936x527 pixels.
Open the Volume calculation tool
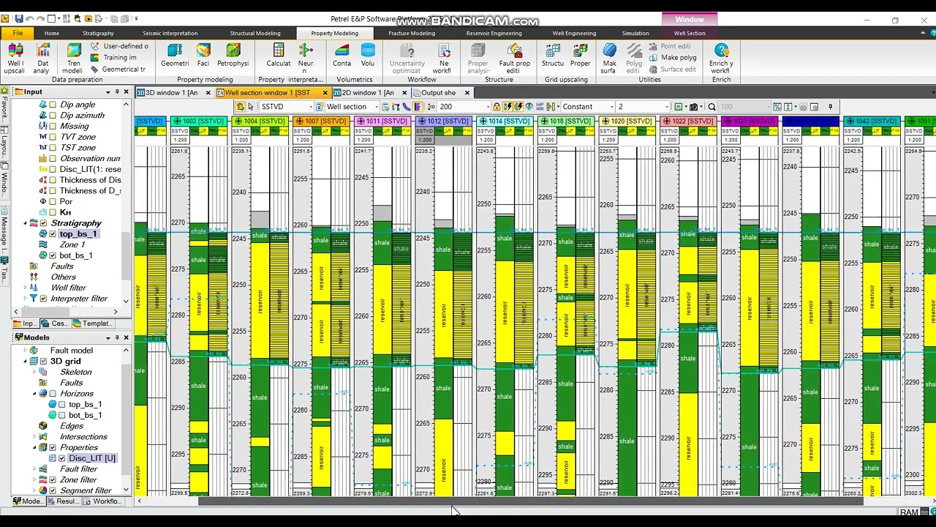[x=368, y=55]
